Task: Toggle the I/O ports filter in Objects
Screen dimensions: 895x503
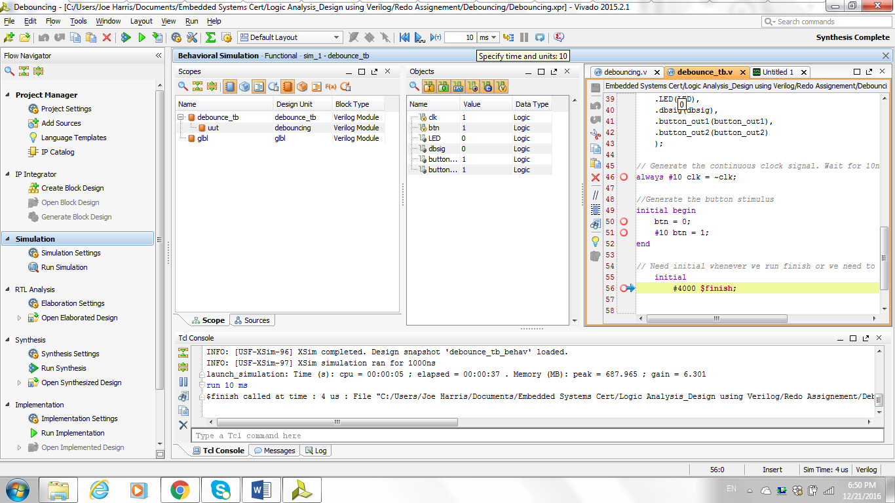Action: 458,86
